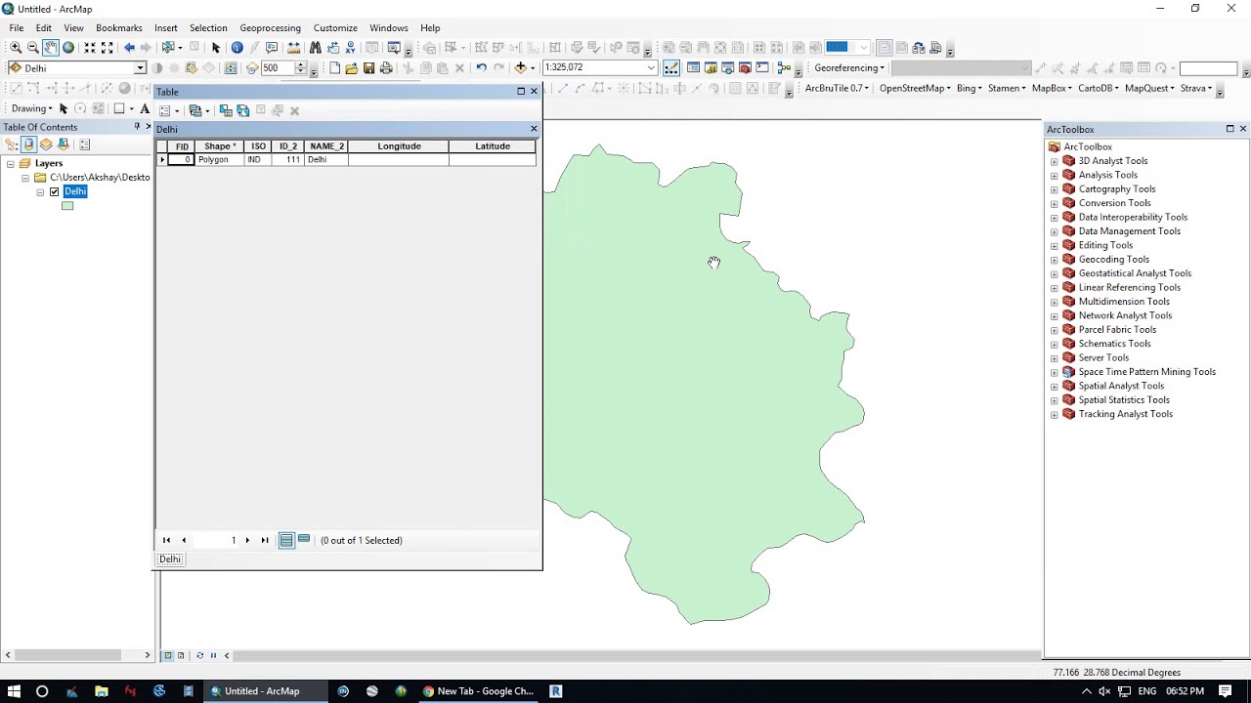Select Data Management Tools in ArcToolbox

tap(1129, 231)
